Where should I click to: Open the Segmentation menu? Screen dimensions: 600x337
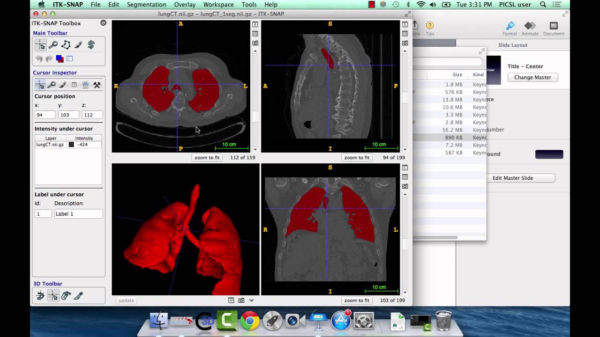pyautogui.click(x=147, y=5)
